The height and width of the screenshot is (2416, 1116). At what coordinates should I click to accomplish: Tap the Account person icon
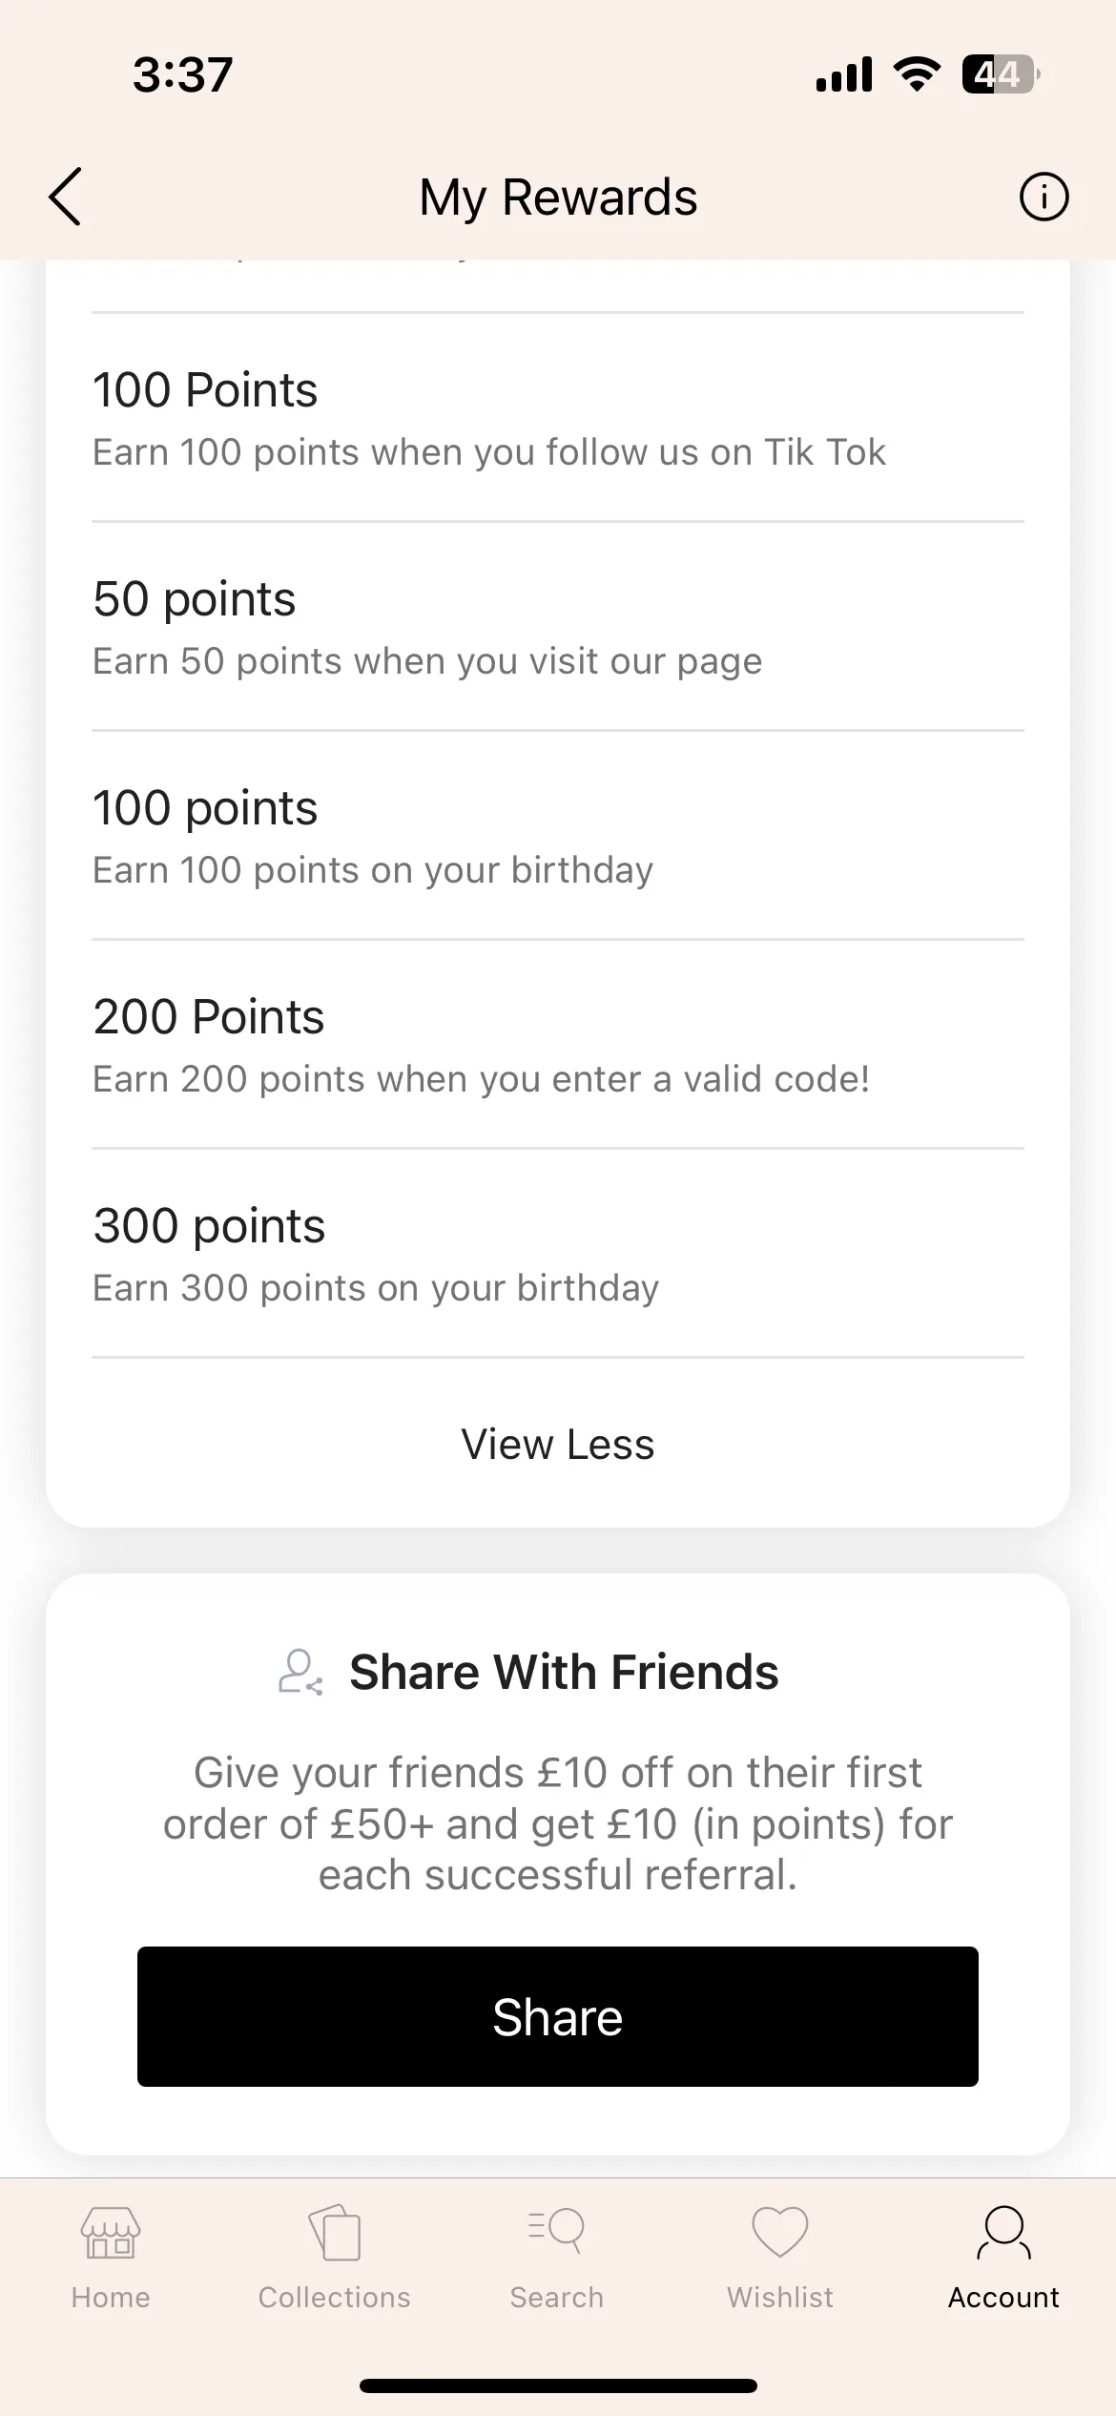pos(1003,2233)
